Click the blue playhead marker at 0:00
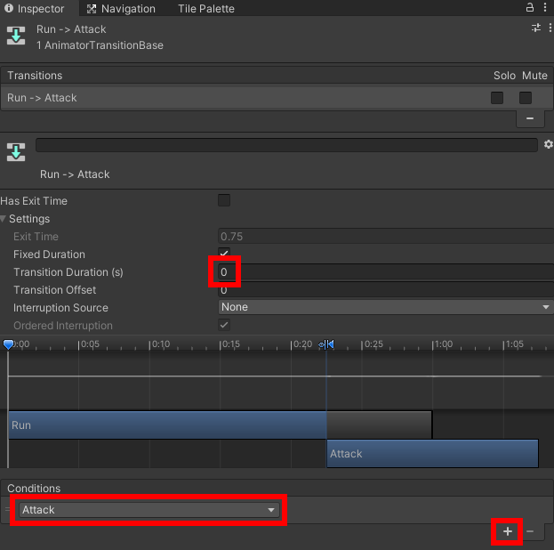Image resolution: width=554 pixels, height=550 pixels. pos(8,344)
